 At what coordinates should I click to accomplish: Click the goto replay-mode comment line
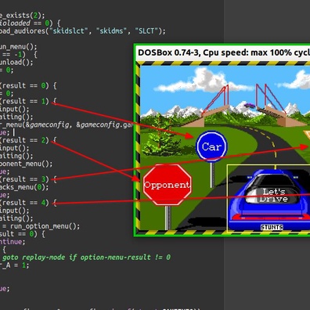(86, 258)
